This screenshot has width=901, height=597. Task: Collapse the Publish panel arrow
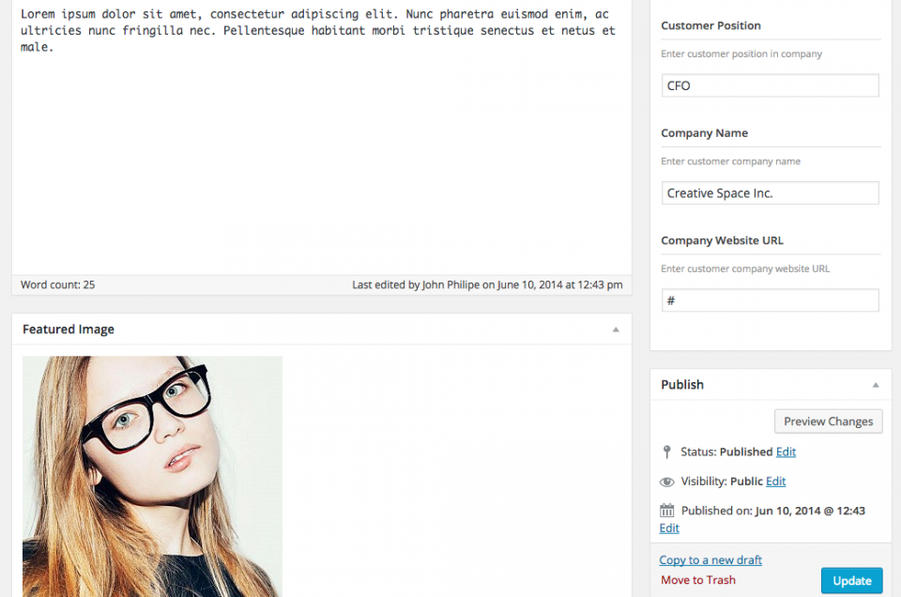click(875, 385)
